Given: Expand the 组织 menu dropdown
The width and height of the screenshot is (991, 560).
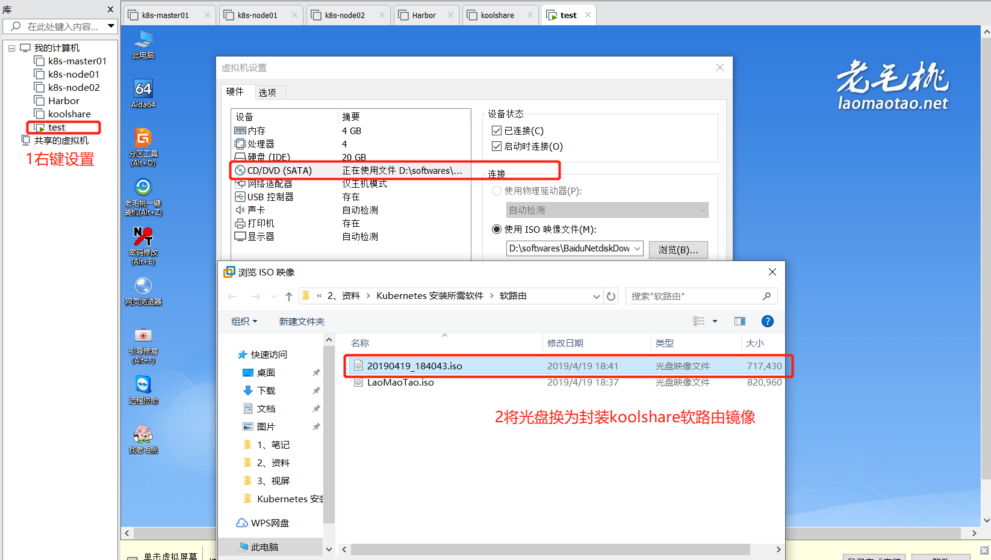Looking at the screenshot, I should (244, 321).
